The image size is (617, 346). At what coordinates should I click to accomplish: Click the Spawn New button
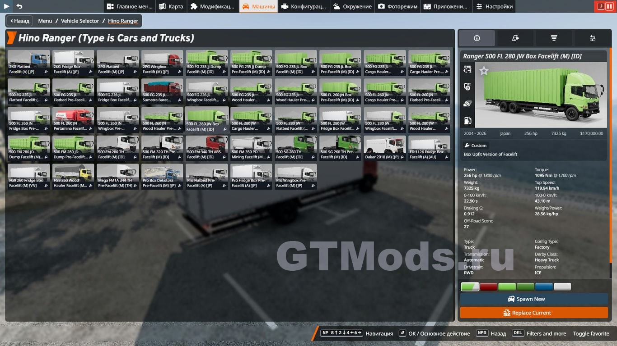click(534, 299)
